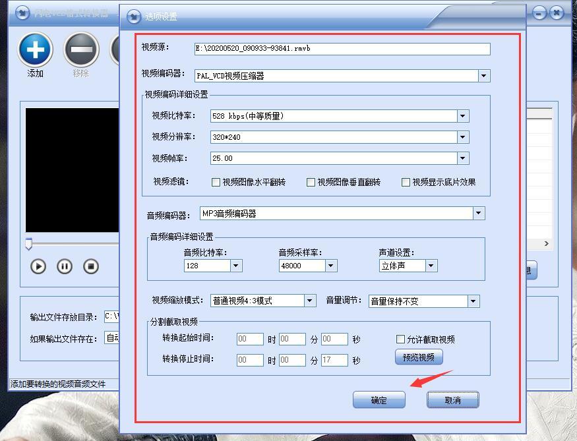Open the volume adjustment (音量保持不变) dropdown
The image size is (577, 441).
pyautogui.click(x=473, y=301)
